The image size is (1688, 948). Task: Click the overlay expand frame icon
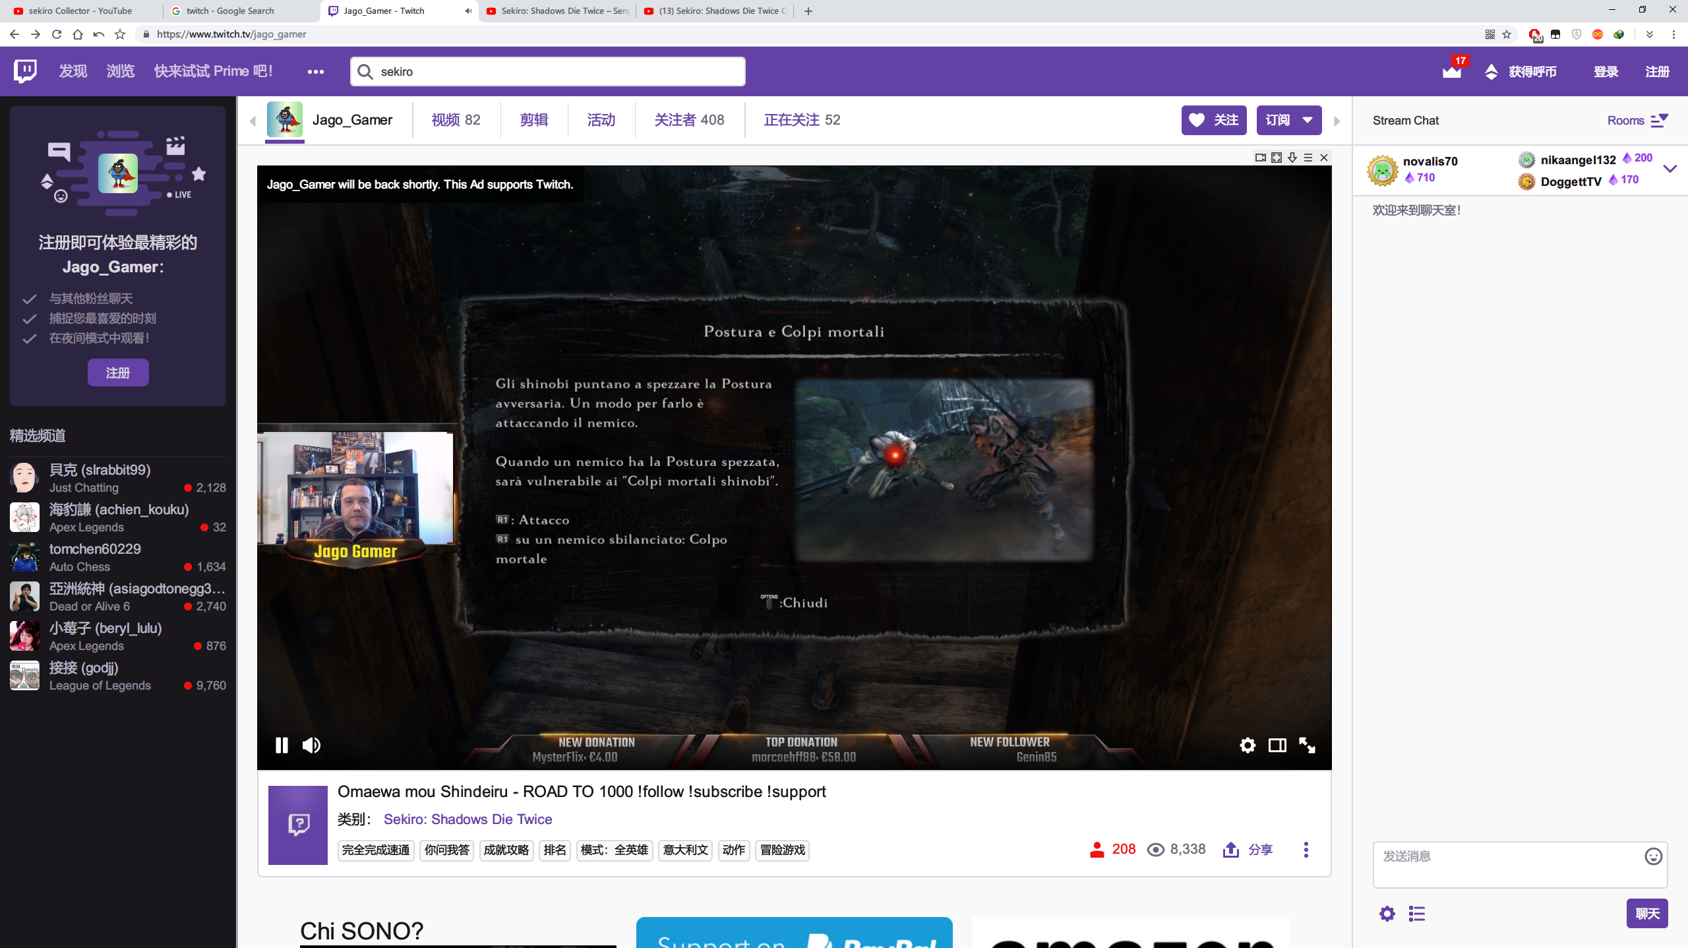(x=1277, y=158)
